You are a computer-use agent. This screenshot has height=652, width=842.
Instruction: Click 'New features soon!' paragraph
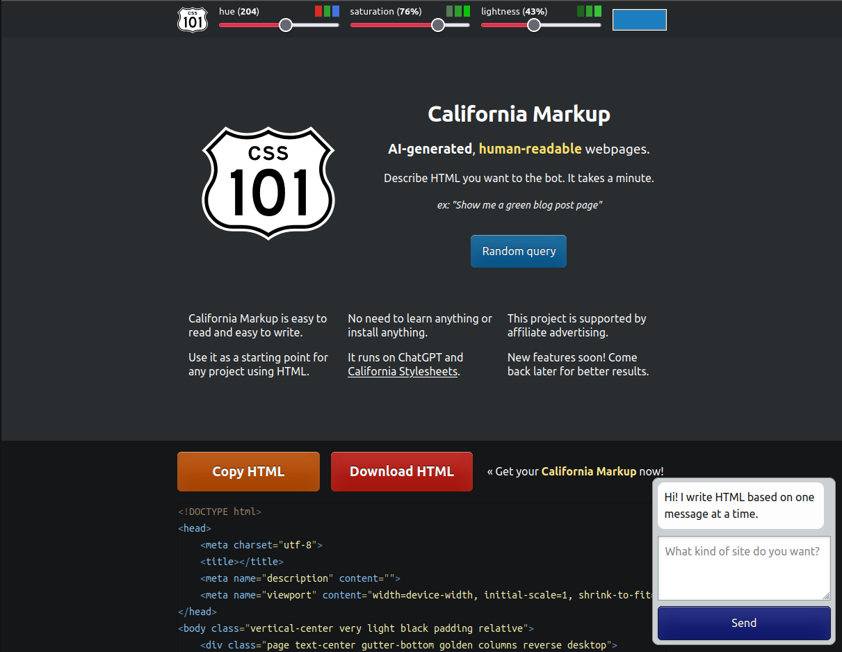[578, 364]
